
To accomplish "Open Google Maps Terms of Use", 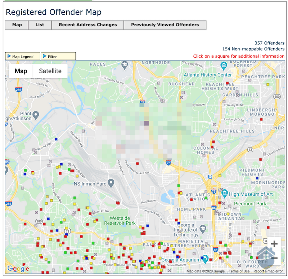I will [239, 271].
